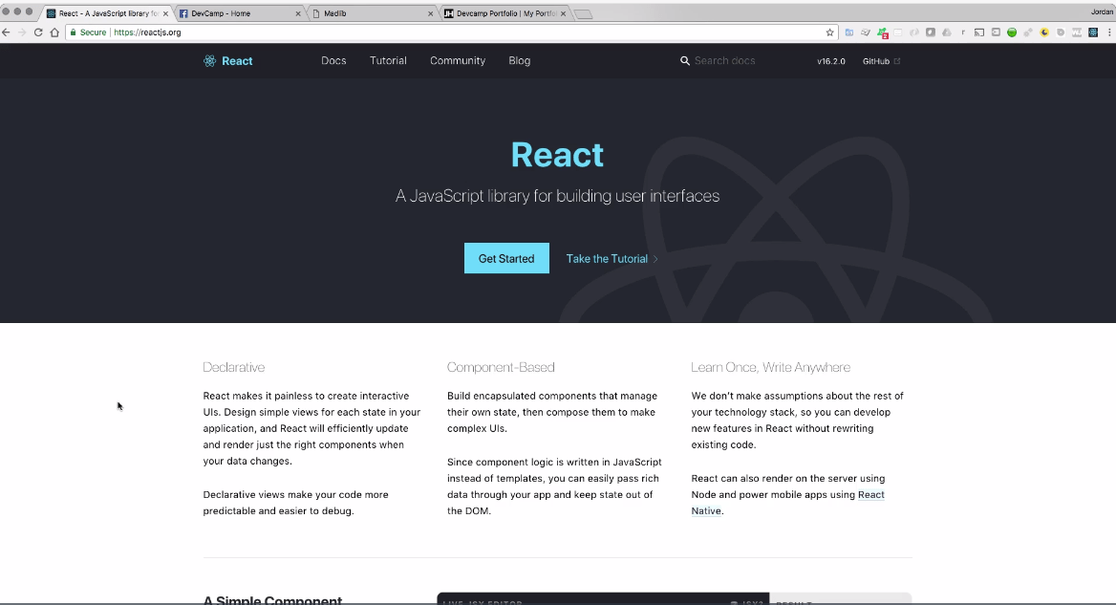Click the small letter r extension icon

(x=963, y=32)
